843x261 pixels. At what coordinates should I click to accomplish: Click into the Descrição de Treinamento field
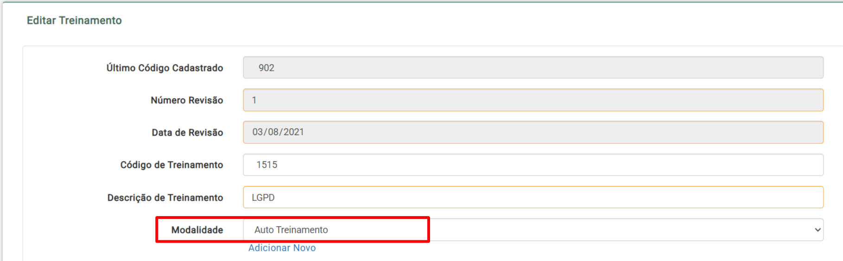point(533,198)
